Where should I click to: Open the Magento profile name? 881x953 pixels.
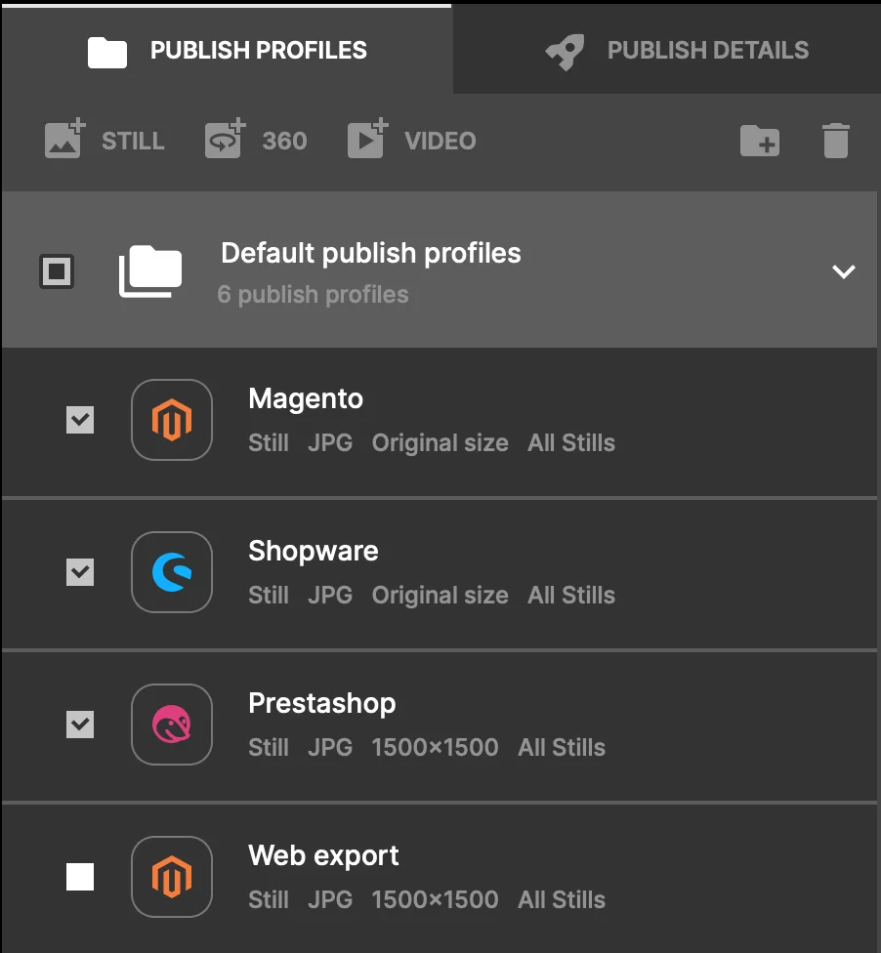pos(306,399)
